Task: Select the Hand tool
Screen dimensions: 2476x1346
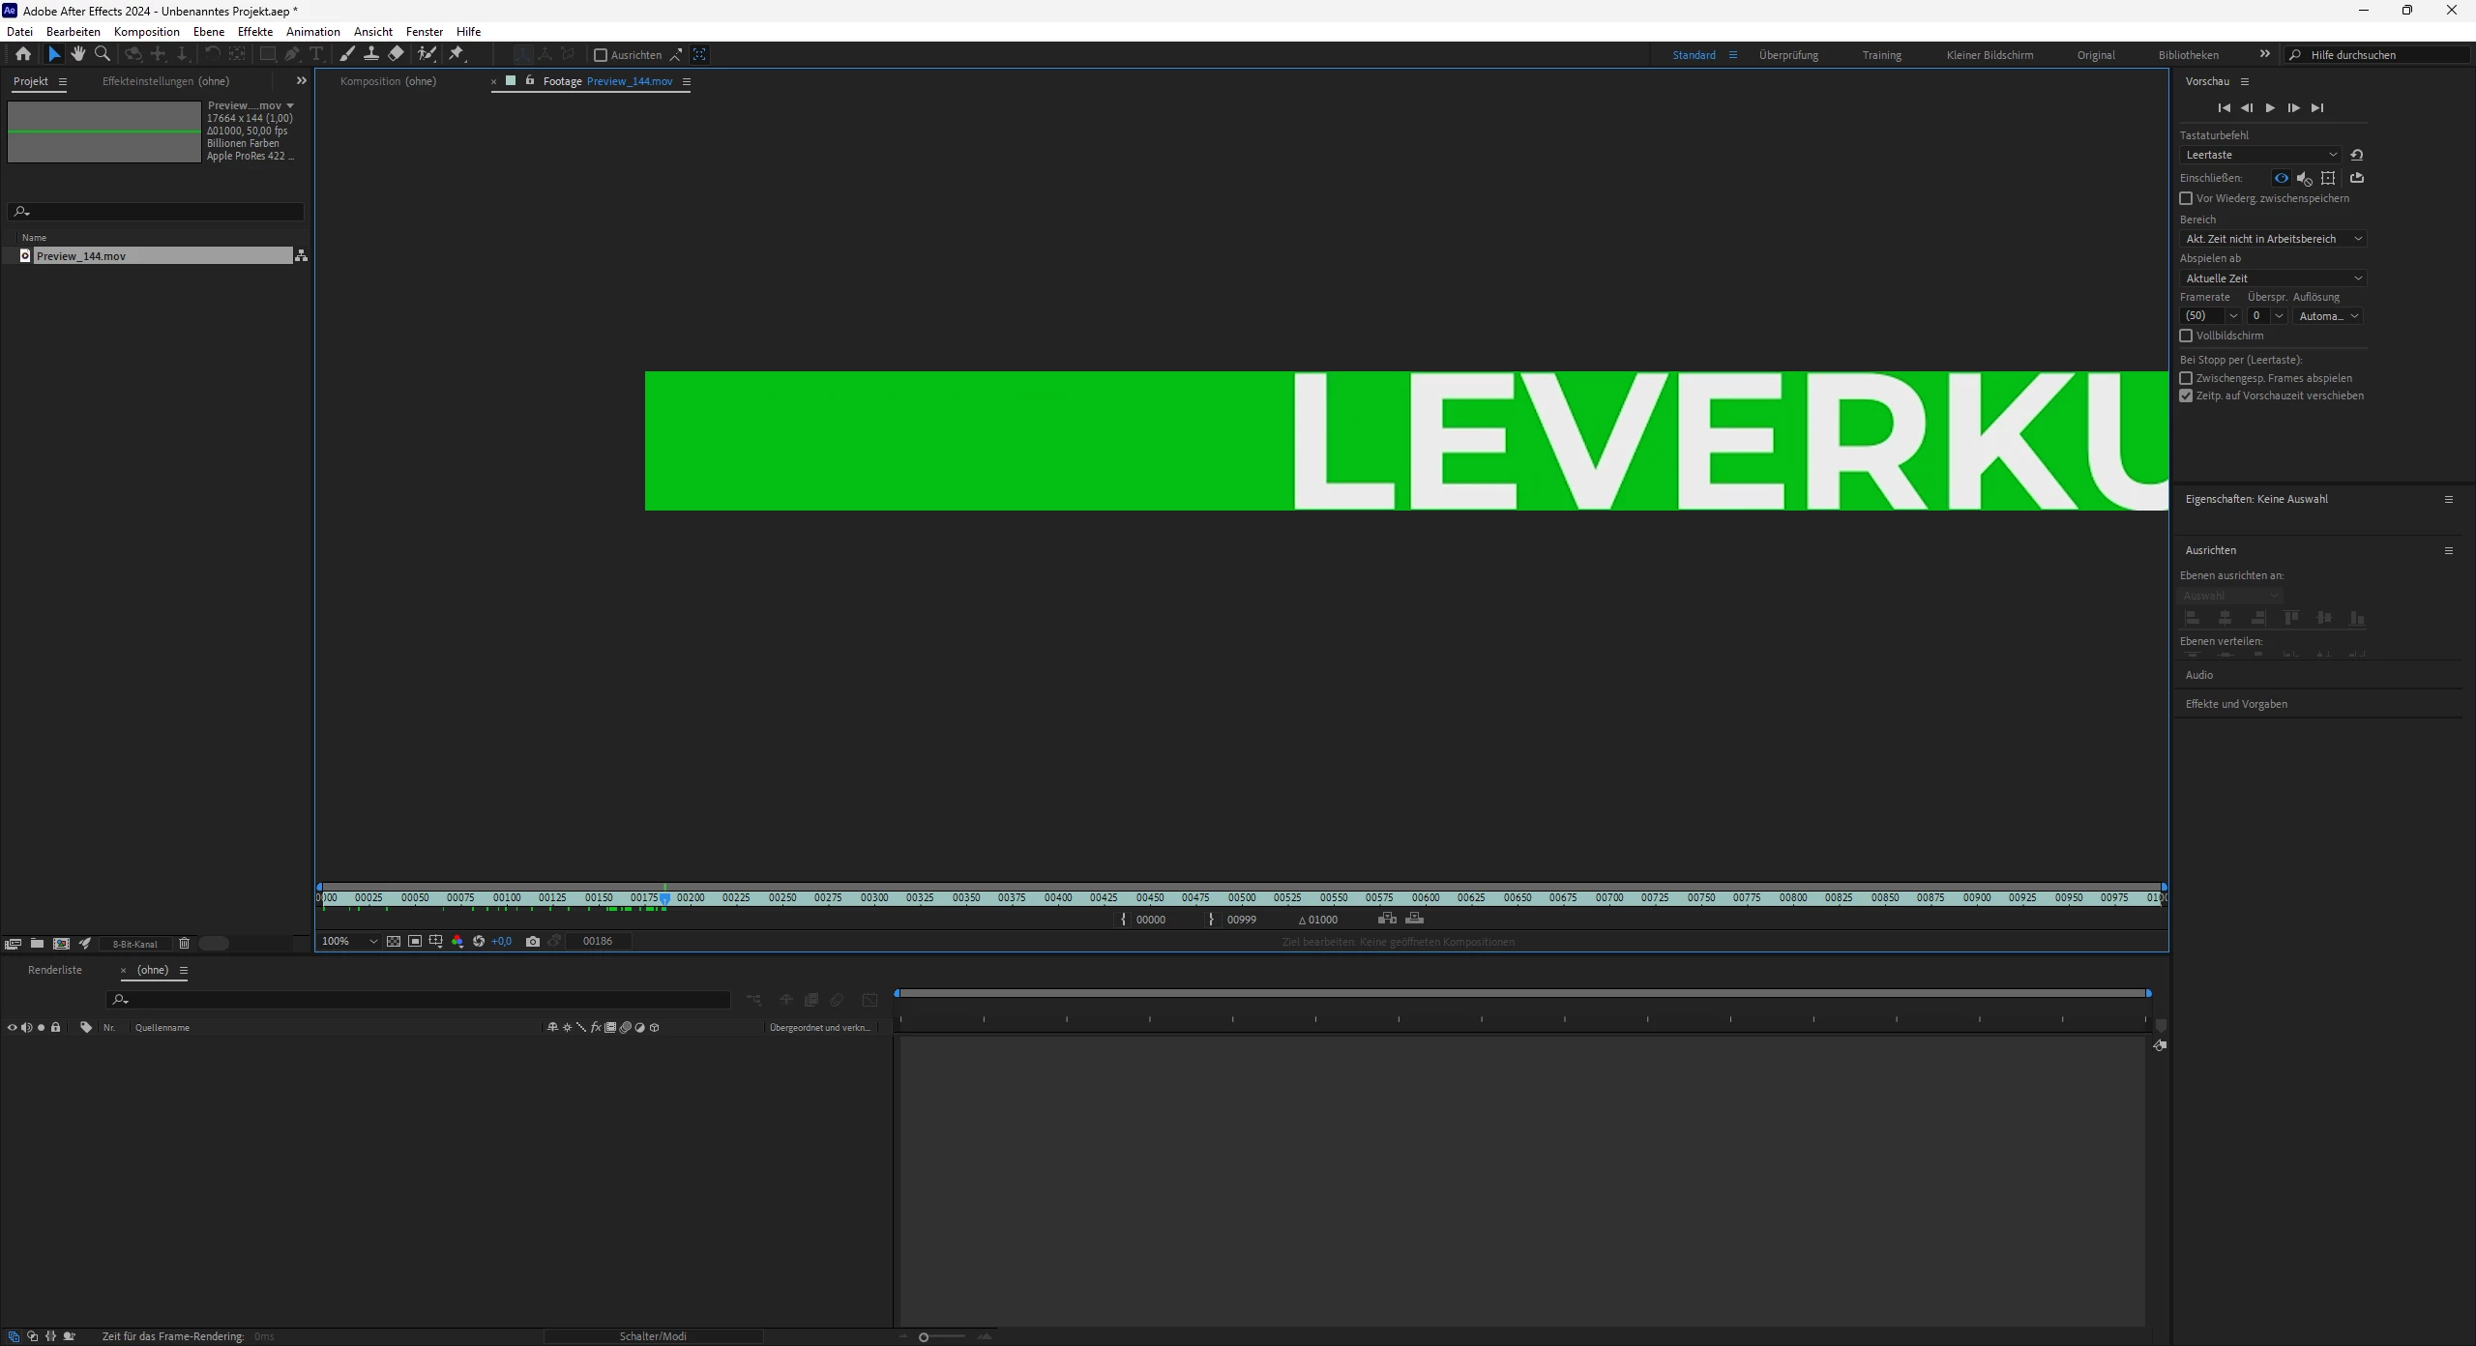Action: click(78, 54)
